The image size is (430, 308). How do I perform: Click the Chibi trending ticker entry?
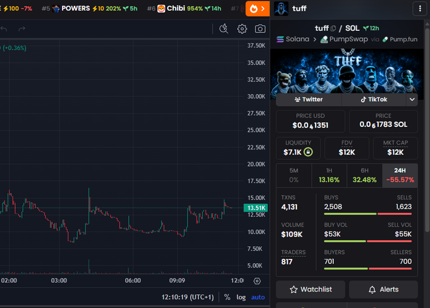(184, 9)
